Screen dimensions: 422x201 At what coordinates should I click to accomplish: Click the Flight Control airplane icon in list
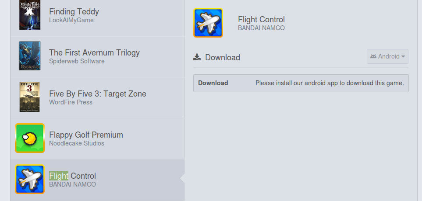pyautogui.click(x=30, y=179)
